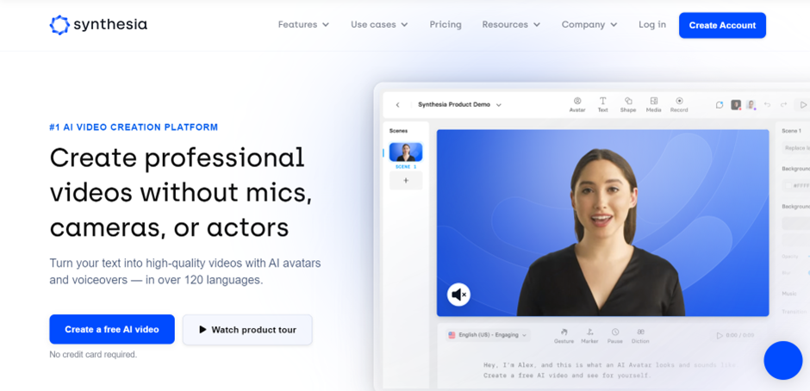Open the English (US) - Engaging voice dropdown

(x=488, y=335)
